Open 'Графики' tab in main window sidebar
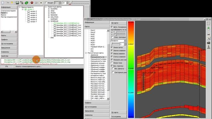 pos(9,40)
